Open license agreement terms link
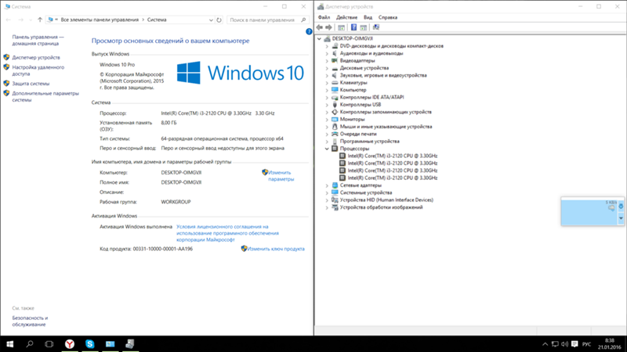Viewport: 627px width, 352px height. coord(227,233)
